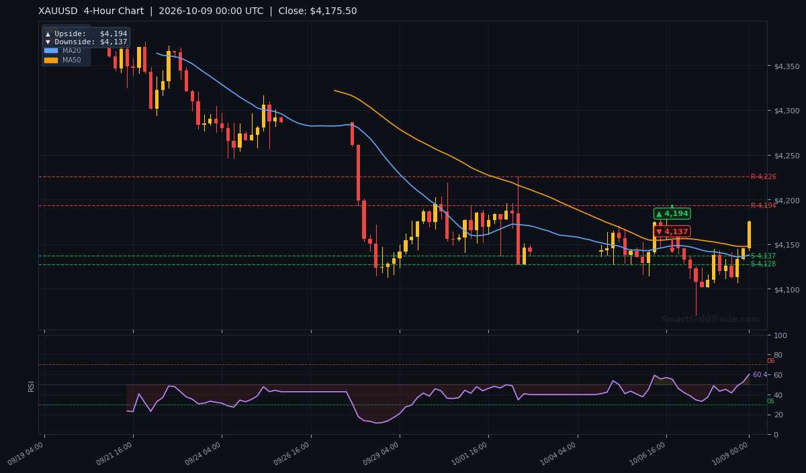Viewport: 806px width, 473px height.
Task: Click the $4,200 price axis label
Action: pos(787,201)
